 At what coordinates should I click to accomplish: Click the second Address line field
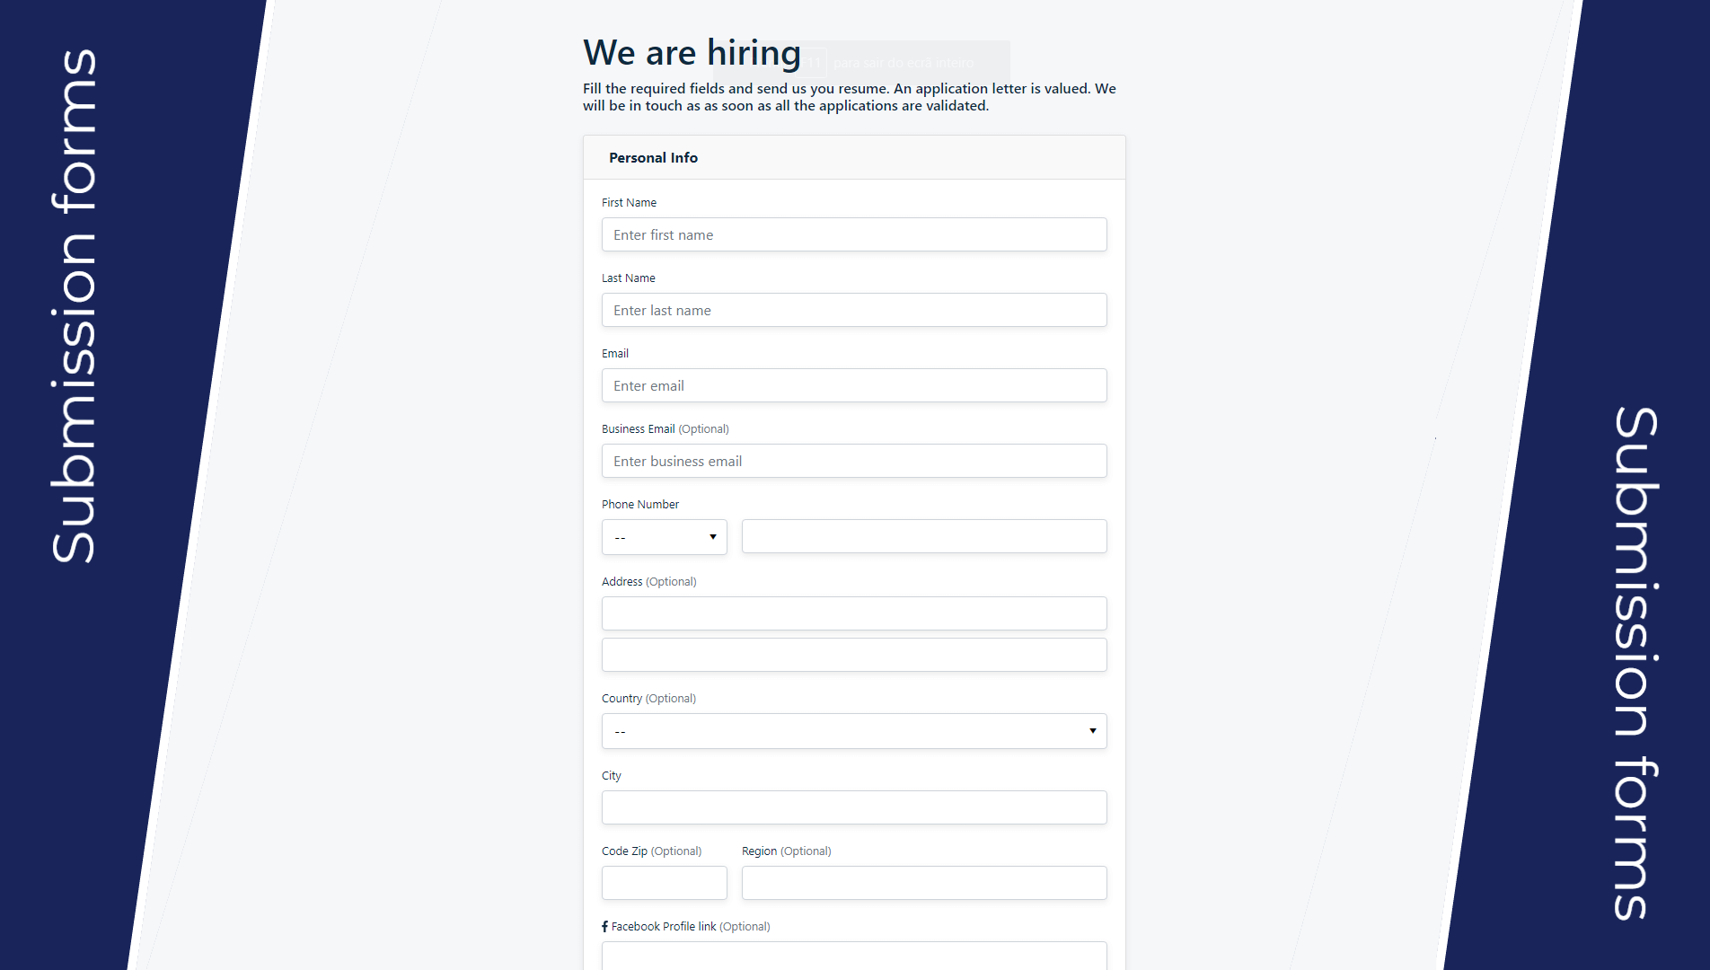click(853, 655)
